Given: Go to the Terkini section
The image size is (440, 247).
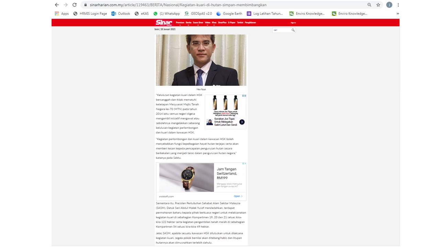Looking at the screenshot, I should coord(240,23).
